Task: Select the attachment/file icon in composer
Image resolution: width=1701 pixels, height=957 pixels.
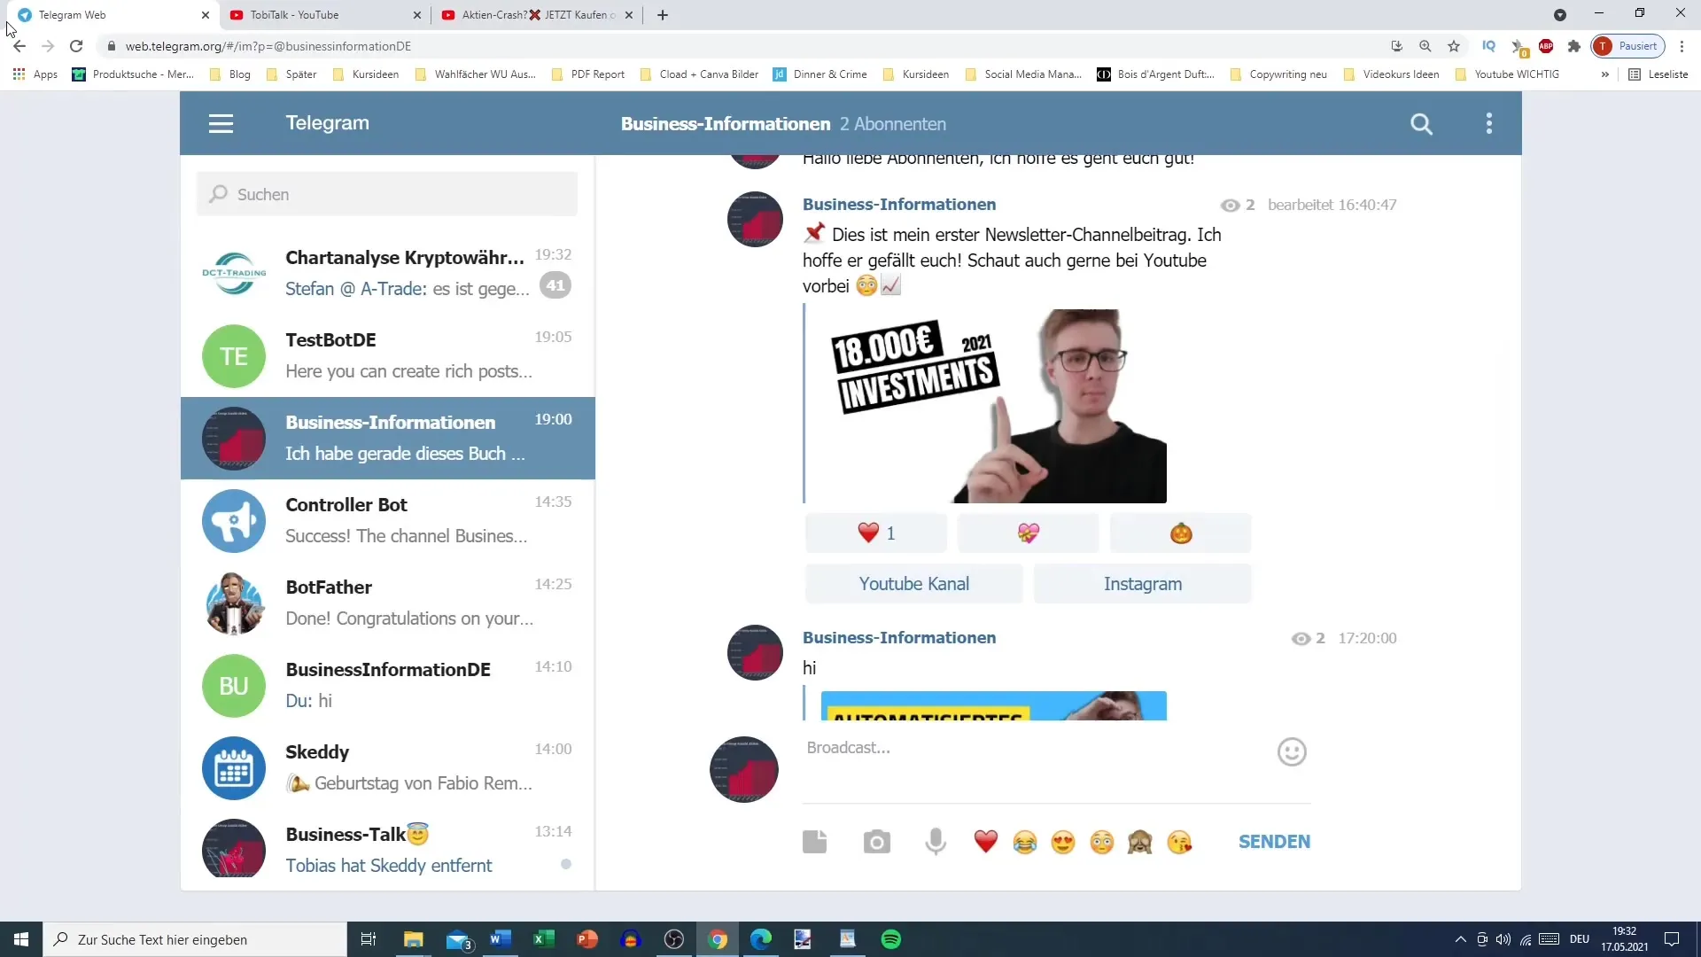Action: (x=814, y=841)
